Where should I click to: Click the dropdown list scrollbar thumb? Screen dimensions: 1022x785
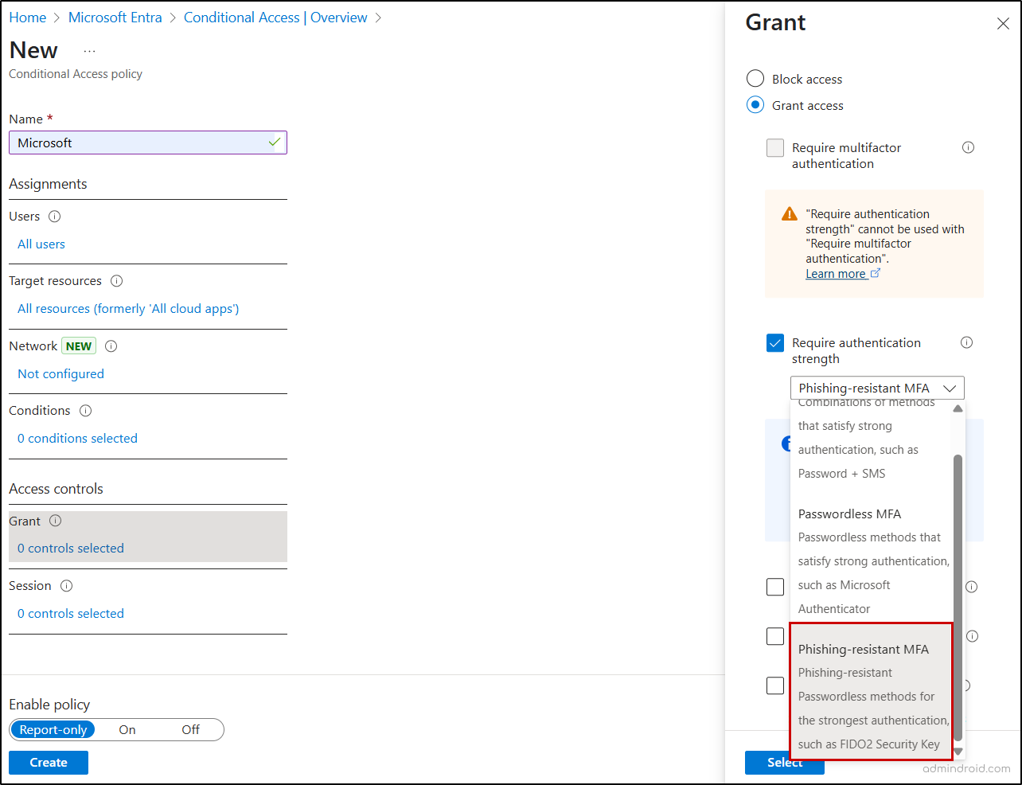pyautogui.click(x=958, y=597)
